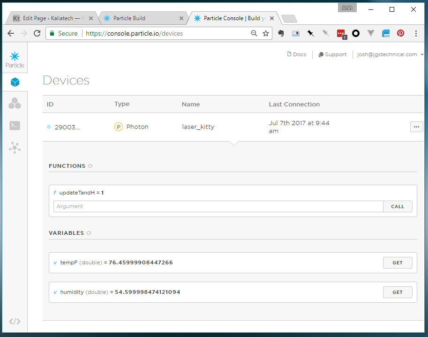Click GET for humidity variable

(398, 292)
